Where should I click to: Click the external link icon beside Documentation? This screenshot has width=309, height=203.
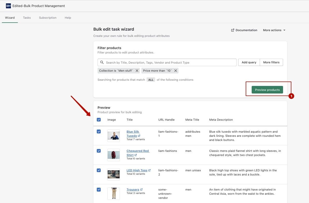(x=232, y=30)
